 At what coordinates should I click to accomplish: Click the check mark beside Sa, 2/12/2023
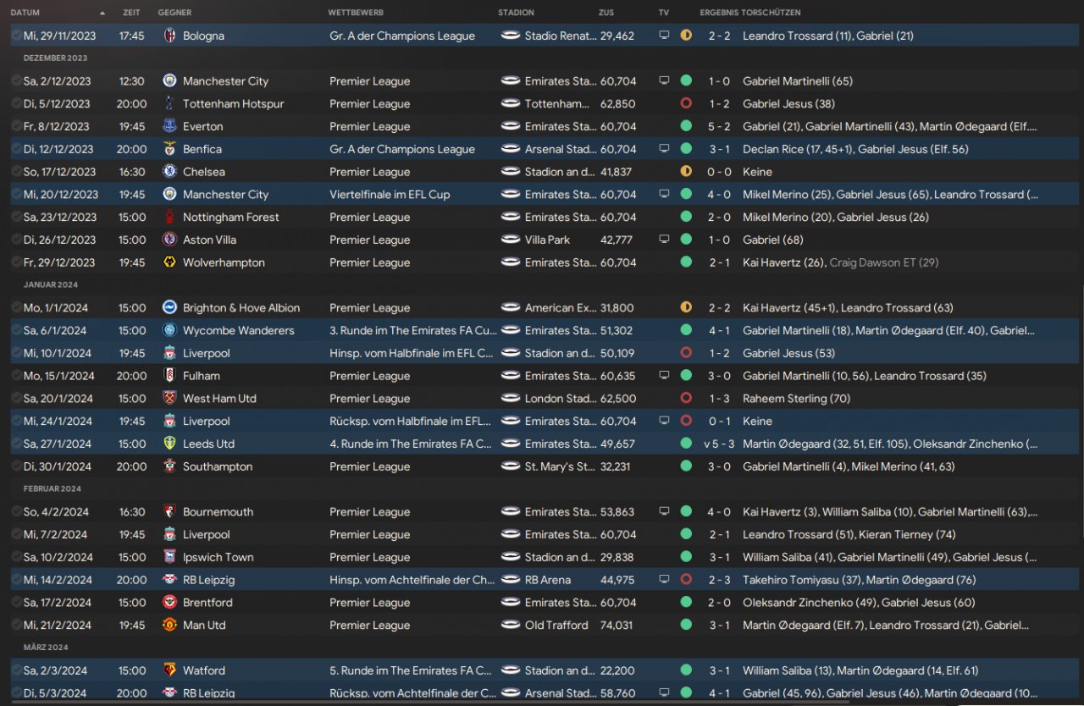click(16, 81)
